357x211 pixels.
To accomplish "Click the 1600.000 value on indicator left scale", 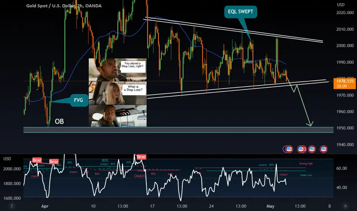I will [12, 198].
